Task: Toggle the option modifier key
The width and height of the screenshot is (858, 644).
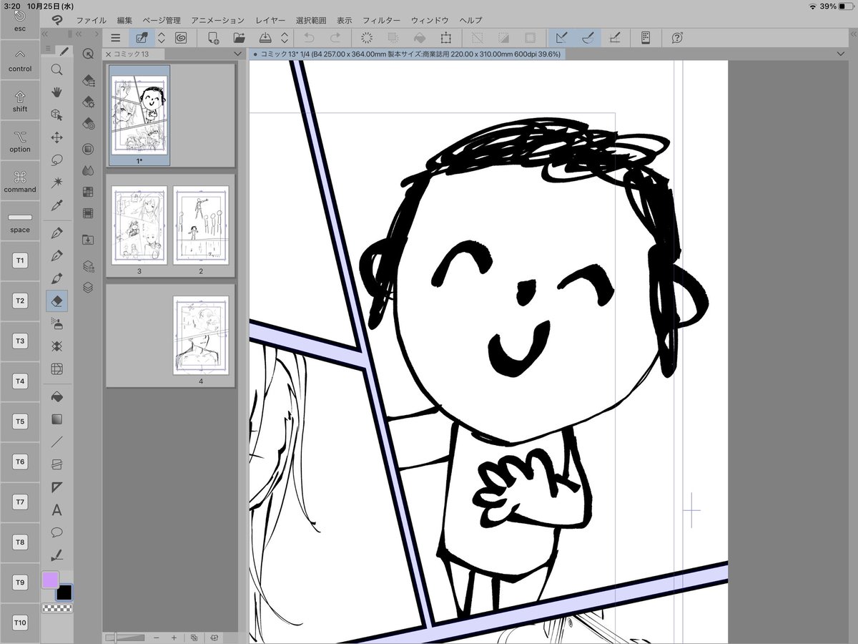Action: coord(20,142)
